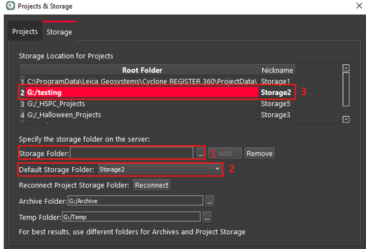Close the Projects & Storage dialog
366x249 pixels.
point(359,6)
